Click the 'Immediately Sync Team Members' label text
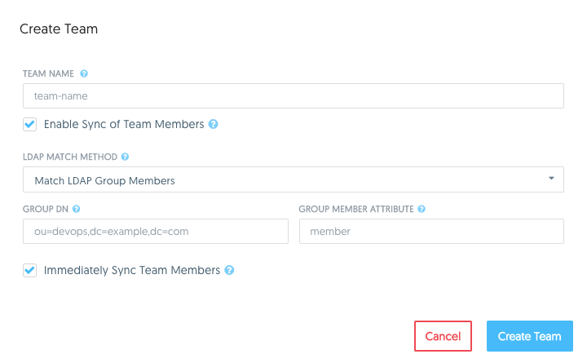Image resolution: width=587 pixels, height=363 pixels. click(131, 270)
